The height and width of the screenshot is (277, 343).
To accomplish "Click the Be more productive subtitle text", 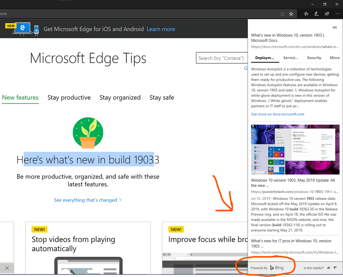I will [88, 180].
